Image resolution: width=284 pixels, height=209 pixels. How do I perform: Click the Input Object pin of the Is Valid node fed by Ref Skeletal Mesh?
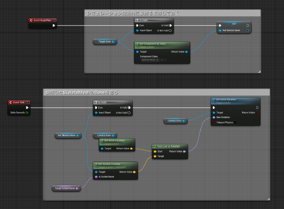[96, 112]
